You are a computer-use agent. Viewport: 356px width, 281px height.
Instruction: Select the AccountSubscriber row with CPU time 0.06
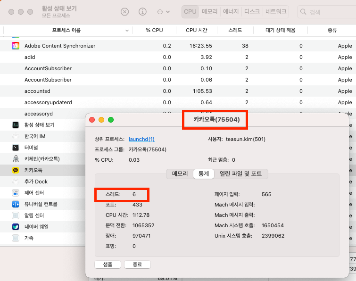pos(178,80)
